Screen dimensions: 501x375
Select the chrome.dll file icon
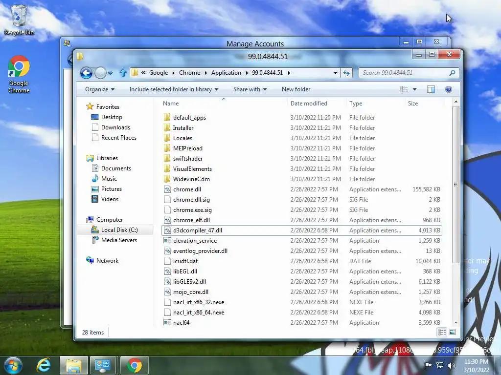pos(167,189)
